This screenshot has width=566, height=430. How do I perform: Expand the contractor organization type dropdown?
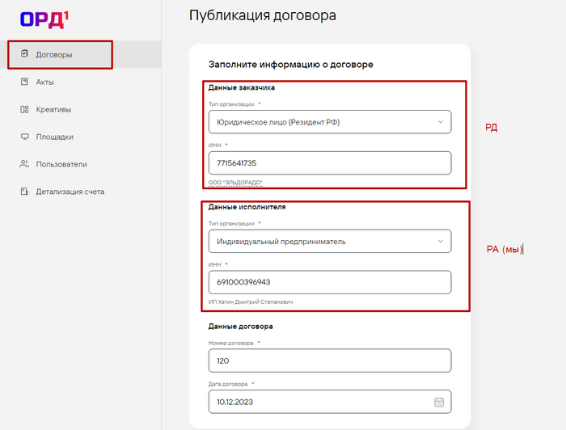pyautogui.click(x=440, y=241)
